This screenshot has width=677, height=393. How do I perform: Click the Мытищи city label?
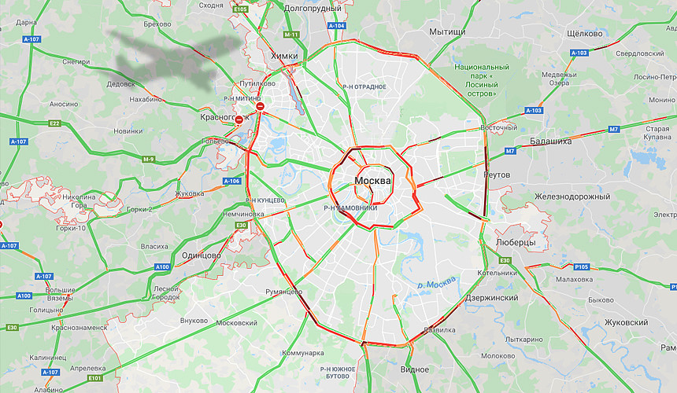[447, 32]
